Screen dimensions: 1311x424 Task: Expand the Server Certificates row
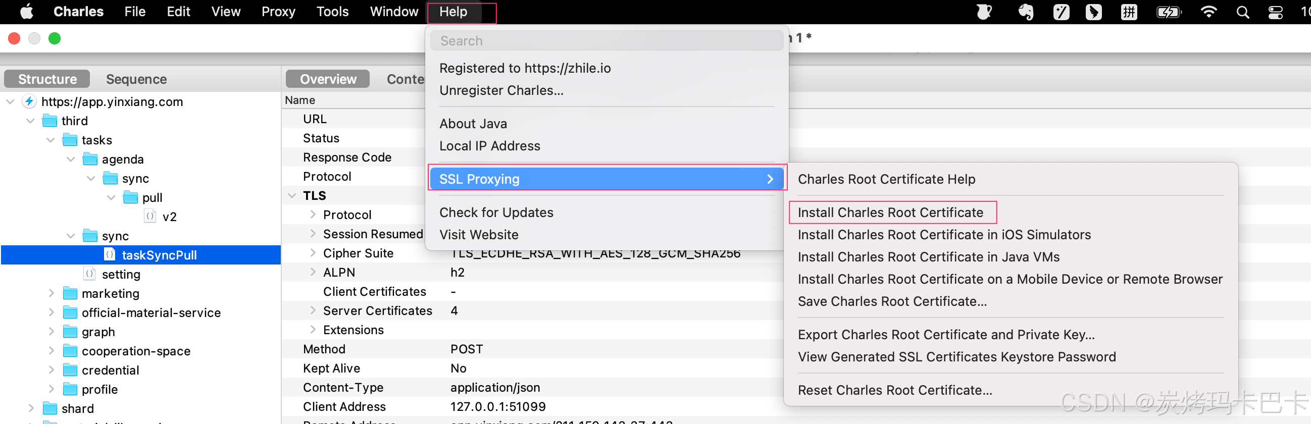coord(313,310)
